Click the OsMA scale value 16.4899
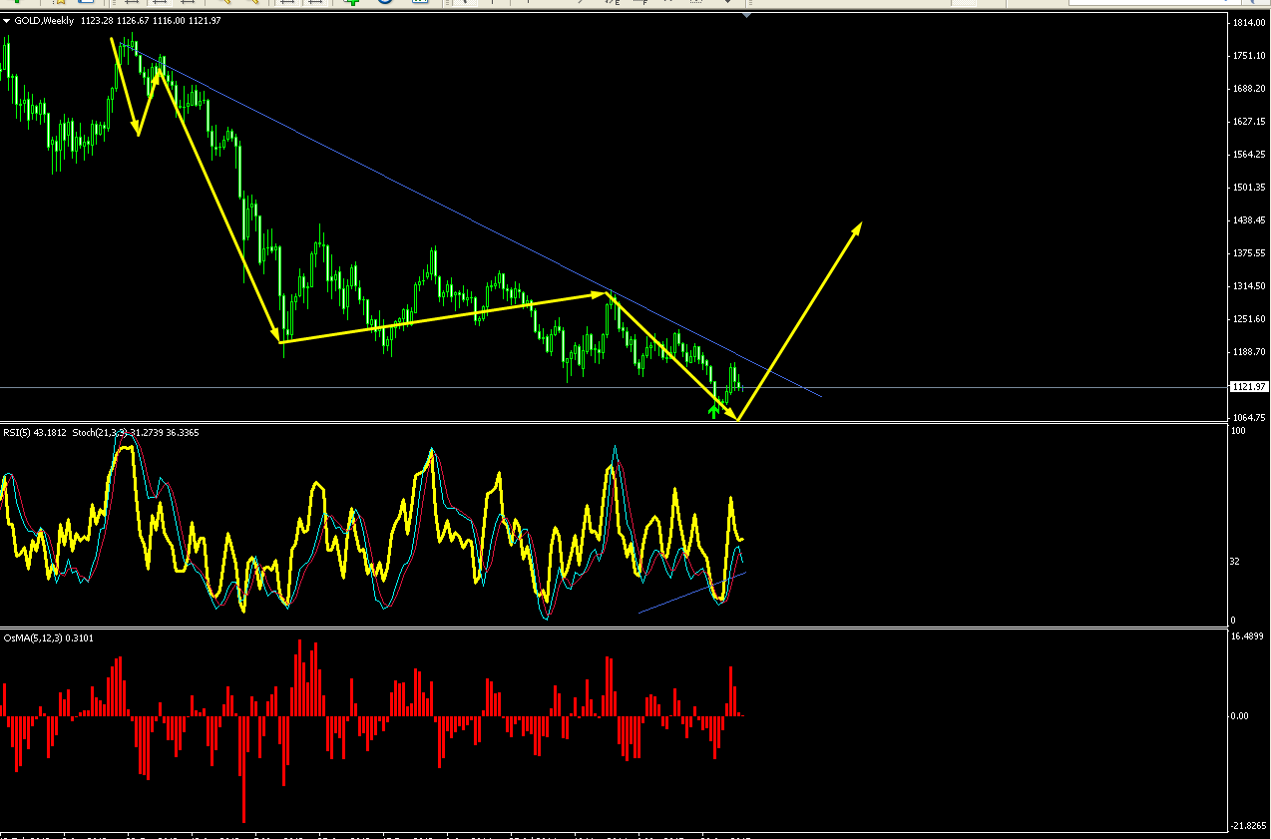 pos(1247,634)
